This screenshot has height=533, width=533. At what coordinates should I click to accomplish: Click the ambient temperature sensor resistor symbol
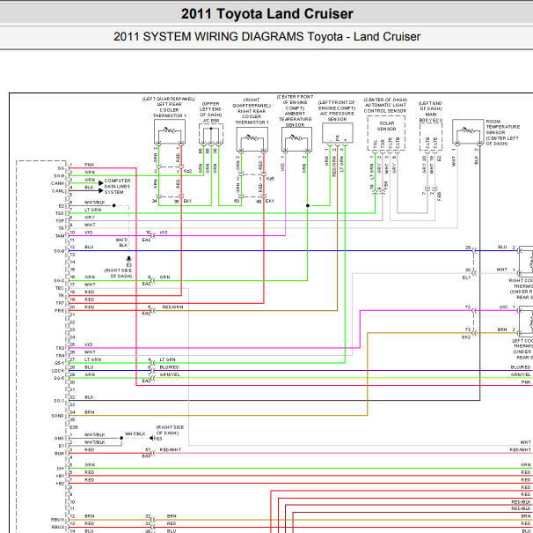click(296, 137)
